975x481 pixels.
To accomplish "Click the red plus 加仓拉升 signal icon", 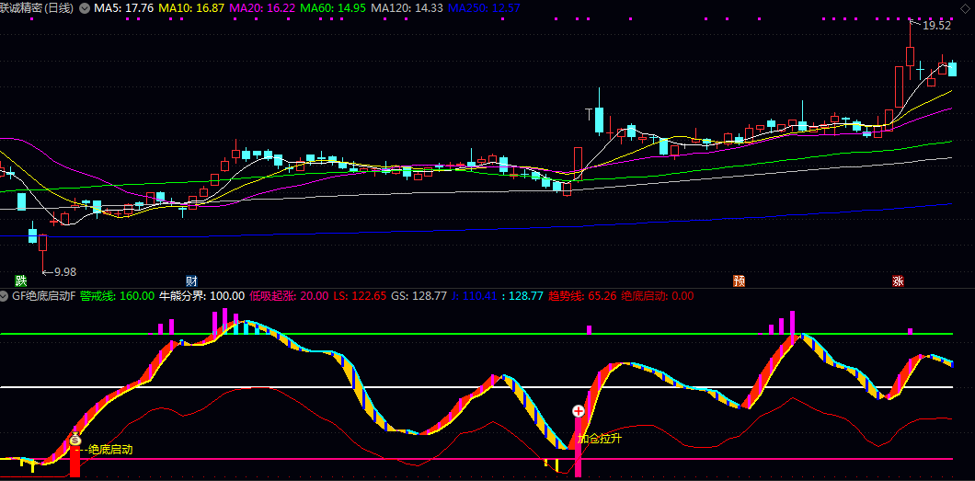I will pos(579,412).
